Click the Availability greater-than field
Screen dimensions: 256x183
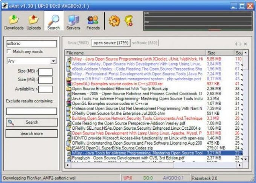click(46, 89)
